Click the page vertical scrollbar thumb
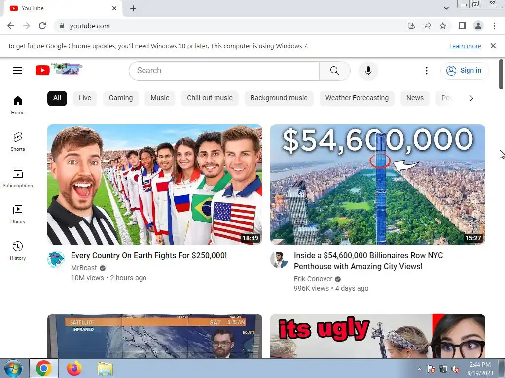 point(501,74)
